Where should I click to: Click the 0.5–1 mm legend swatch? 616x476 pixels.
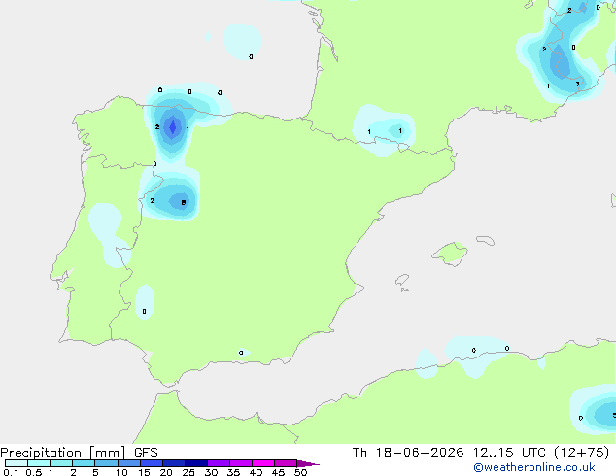[39, 463]
